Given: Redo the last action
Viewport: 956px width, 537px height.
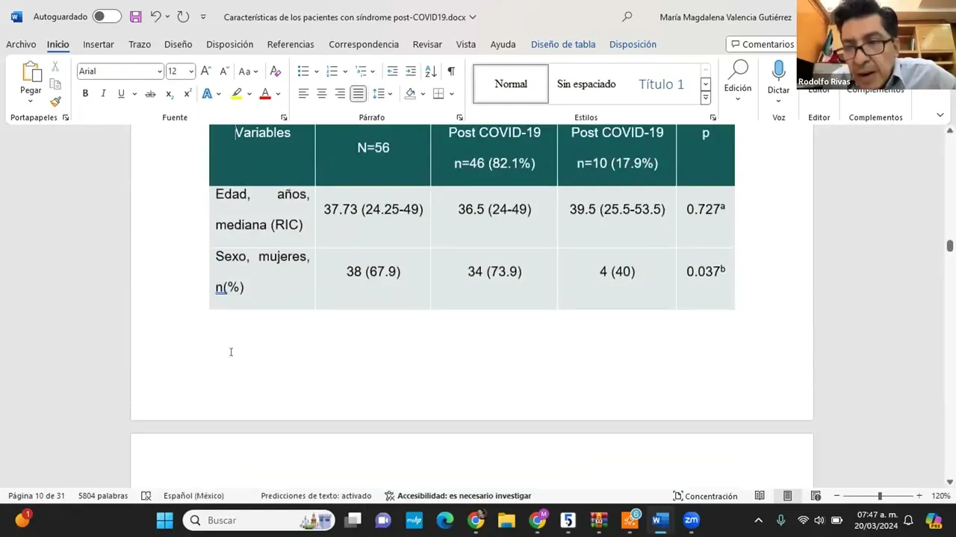Looking at the screenshot, I should coord(183,16).
